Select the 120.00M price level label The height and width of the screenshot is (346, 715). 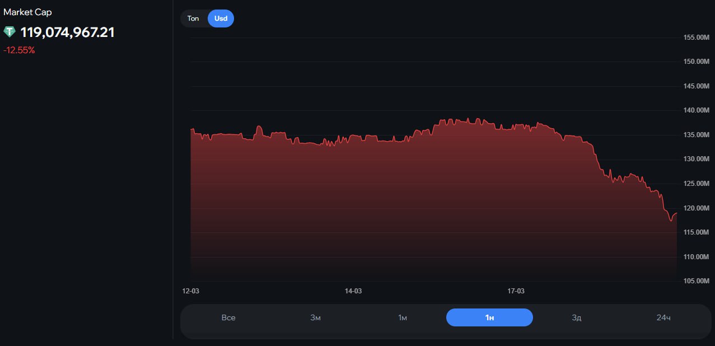click(696, 208)
